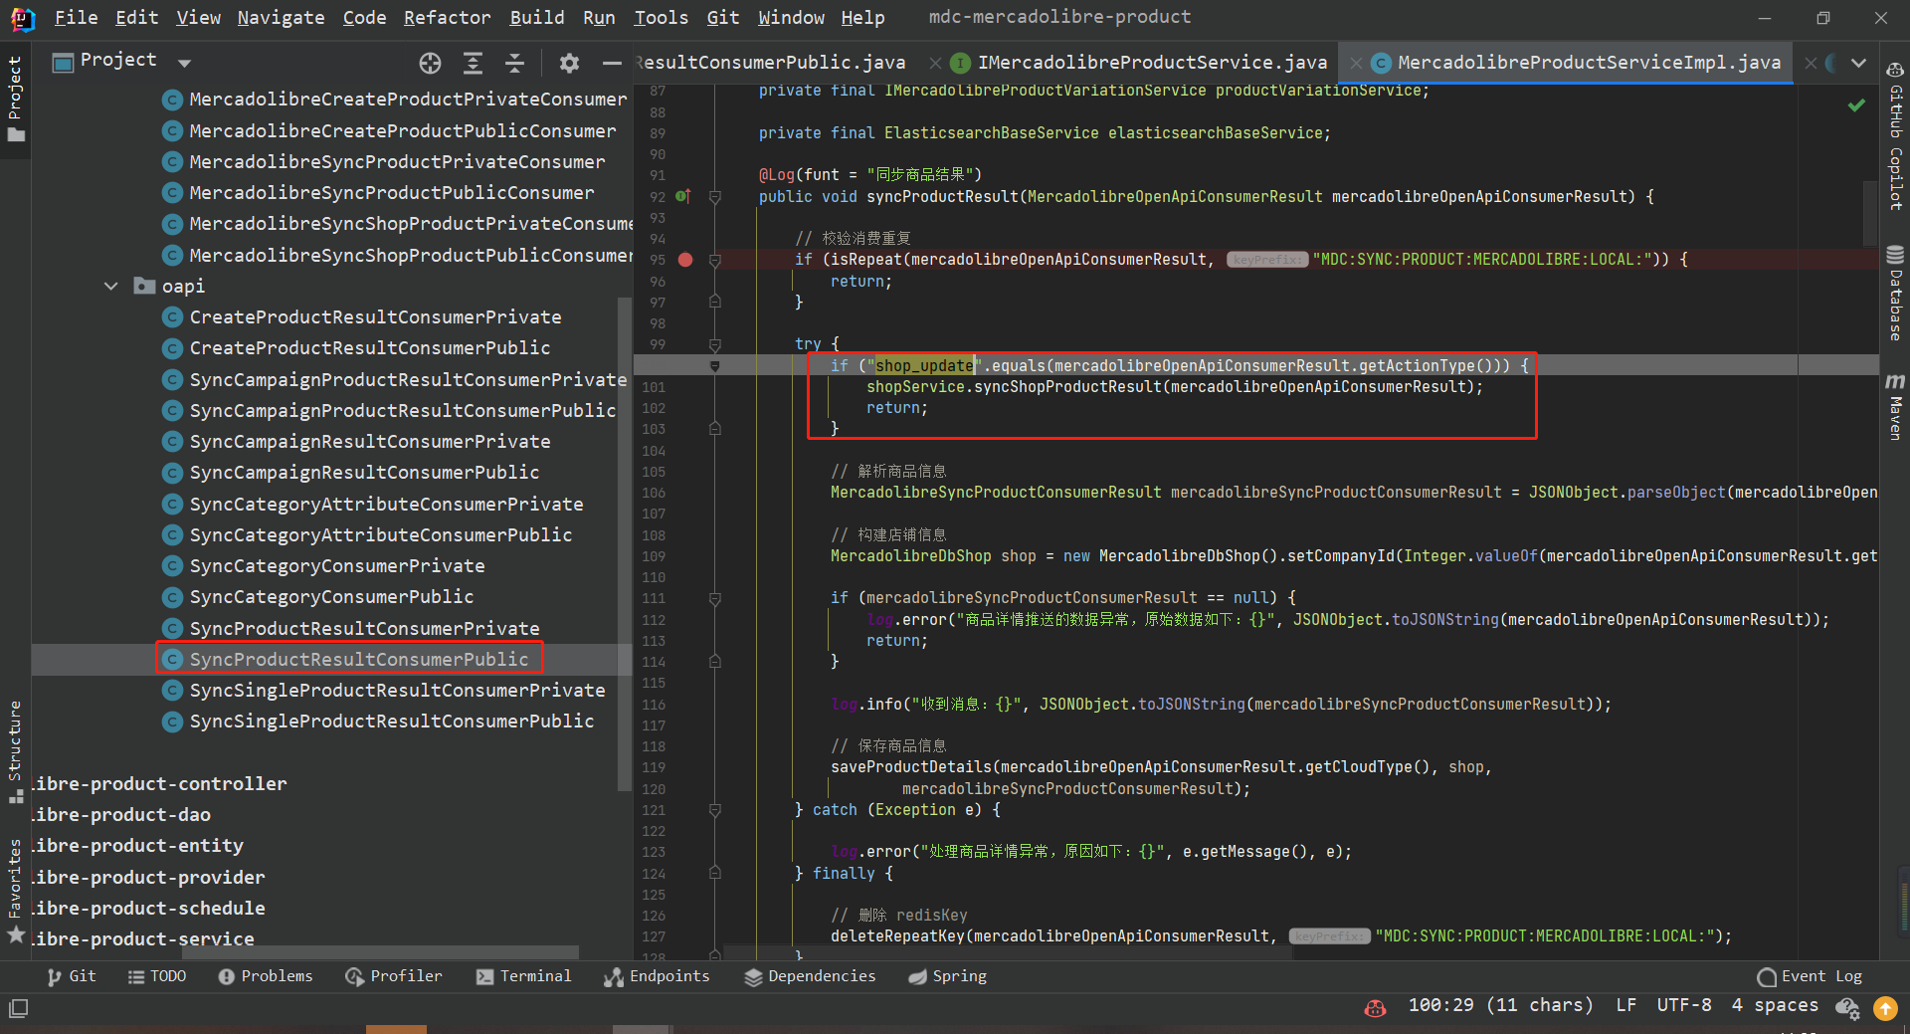Open the Project view dropdown

coord(184,63)
